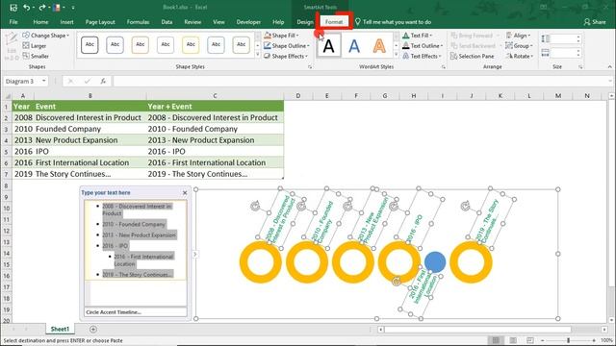Select the yellow-outlined Abc shape style

coord(191,45)
